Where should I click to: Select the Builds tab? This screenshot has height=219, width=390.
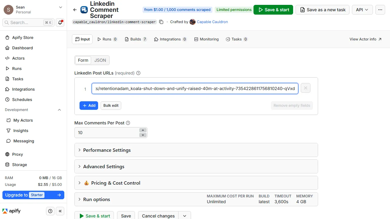[136, 39]
